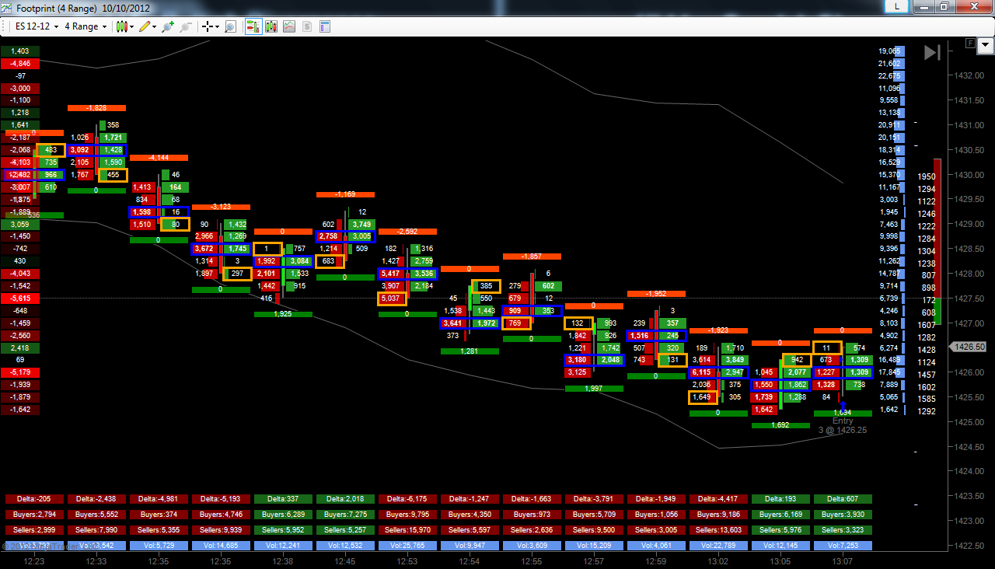This screenshot has height=569, width=995.
Task: Expand the crosshair mode dropdown arrow
Action: click(x=218, y=26)
